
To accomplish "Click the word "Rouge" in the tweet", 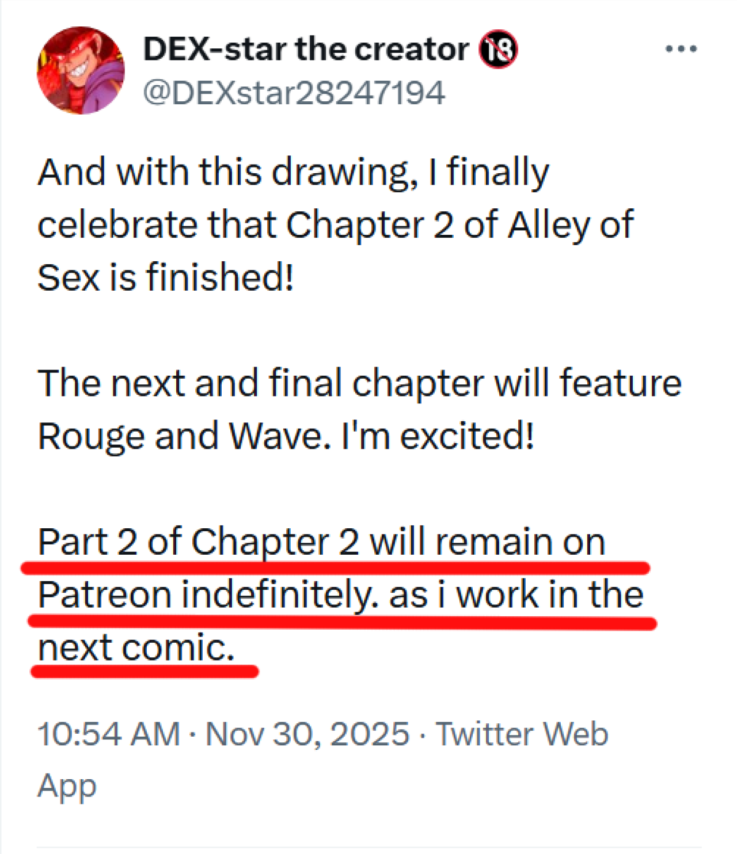I will point(91,436).
